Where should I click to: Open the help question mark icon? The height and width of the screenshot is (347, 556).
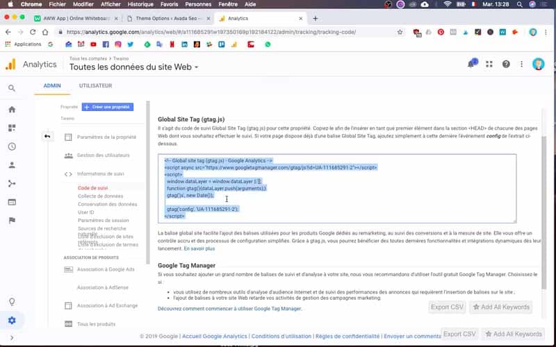pyautogui.click(x=506, y=64)
